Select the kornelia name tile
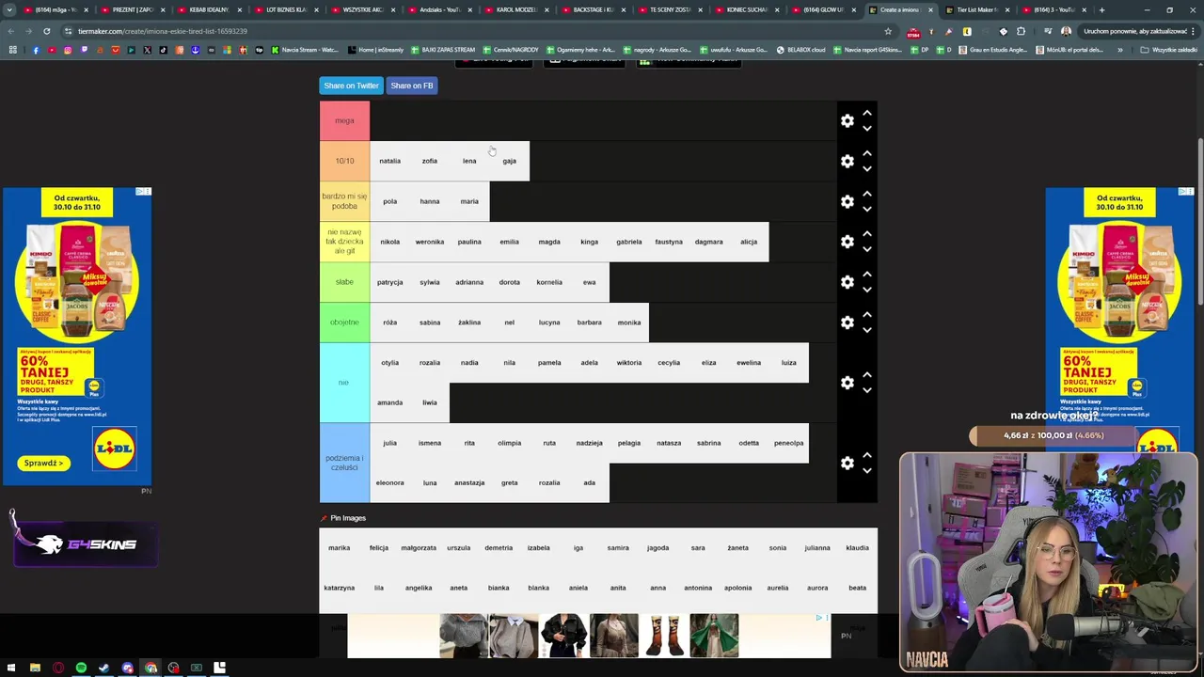This screenshot has width=1204, height=677. (549, 282)
